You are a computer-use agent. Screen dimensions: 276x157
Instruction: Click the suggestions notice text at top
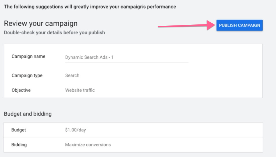(90, 7)
